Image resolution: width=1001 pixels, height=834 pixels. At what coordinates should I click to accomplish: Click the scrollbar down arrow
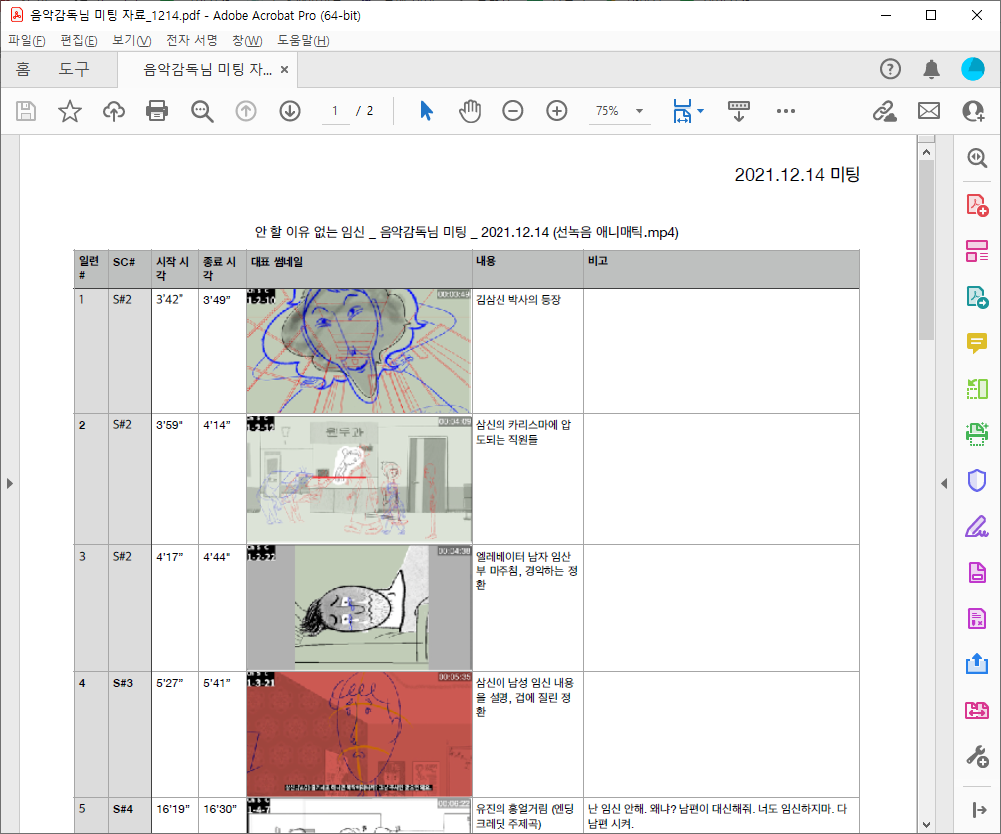[926, 825]
